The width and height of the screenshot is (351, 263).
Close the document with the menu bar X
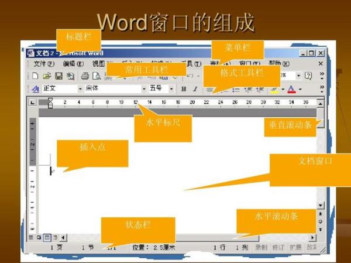click(x=321, y=64)
